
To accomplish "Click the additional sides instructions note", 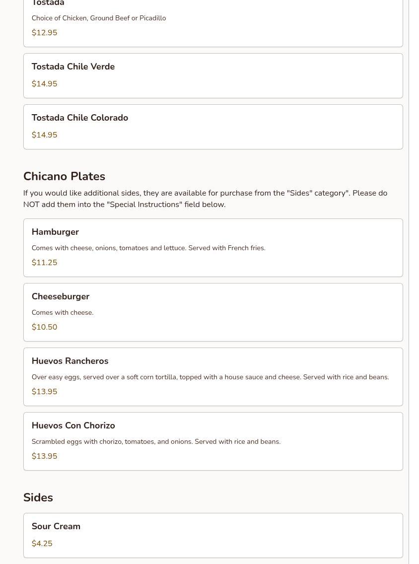I will 205,199.
